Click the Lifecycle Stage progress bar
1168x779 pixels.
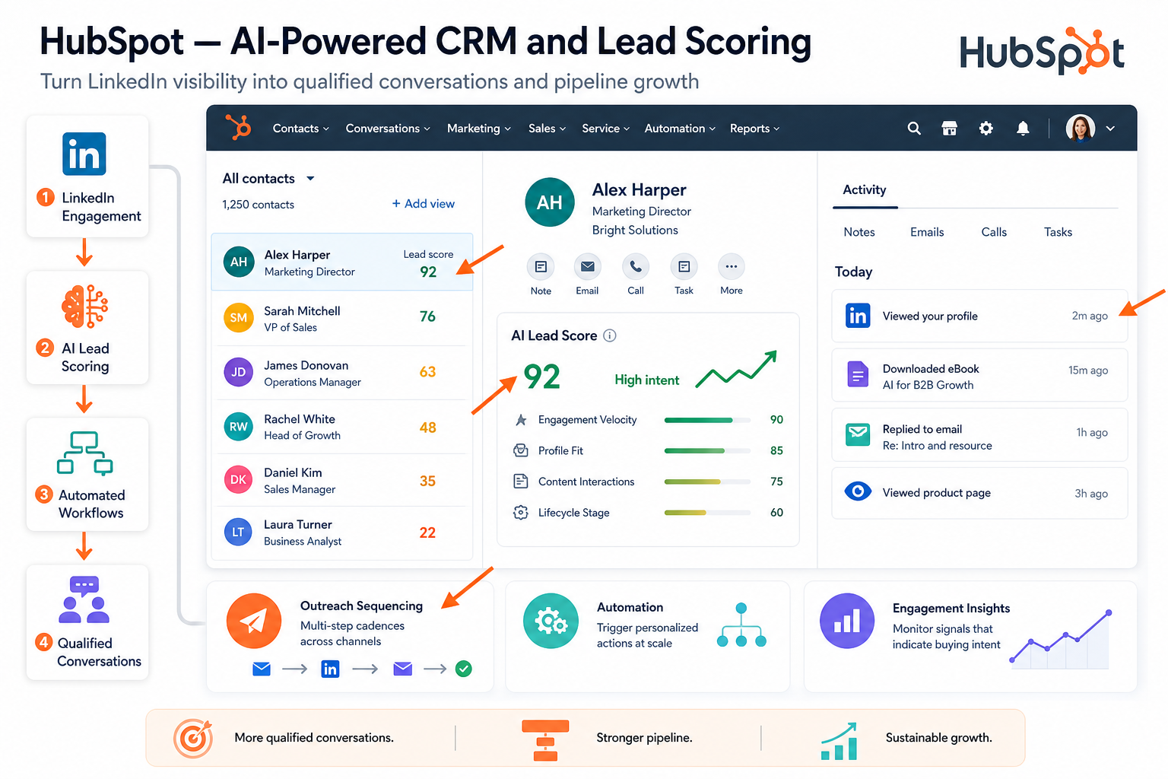707,512
